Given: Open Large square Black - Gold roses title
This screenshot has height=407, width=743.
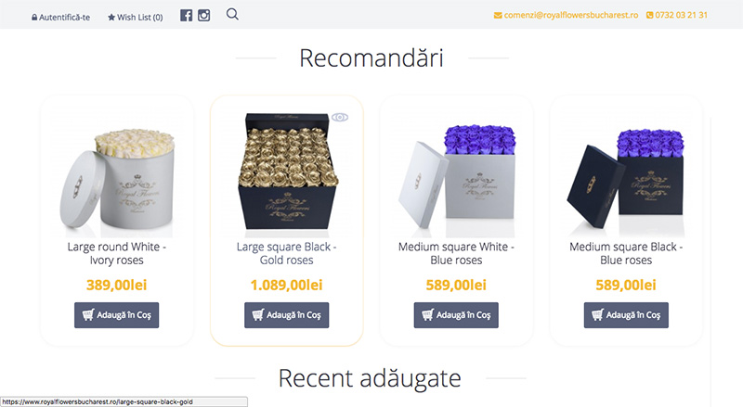Looking at the screenshot, I should pyautogui.click(x=287, y=253).
